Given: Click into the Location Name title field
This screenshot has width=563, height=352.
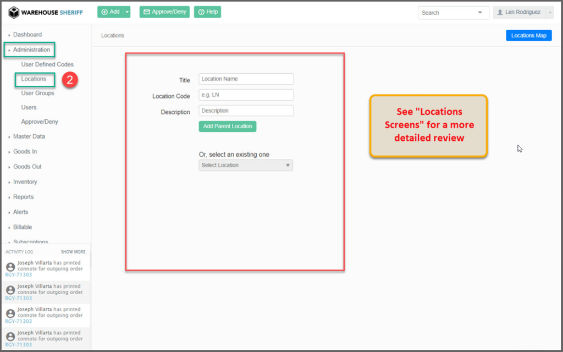Looking at the screenshot, I should (246, 79).
